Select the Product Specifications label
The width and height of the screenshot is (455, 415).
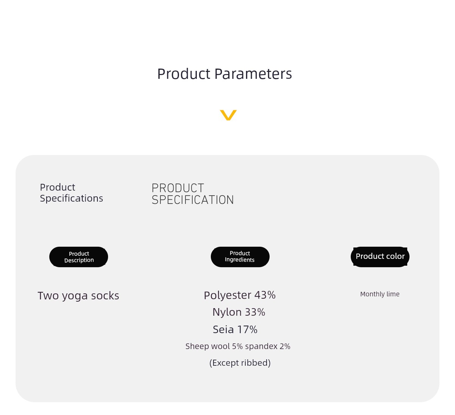click(71, 193)
